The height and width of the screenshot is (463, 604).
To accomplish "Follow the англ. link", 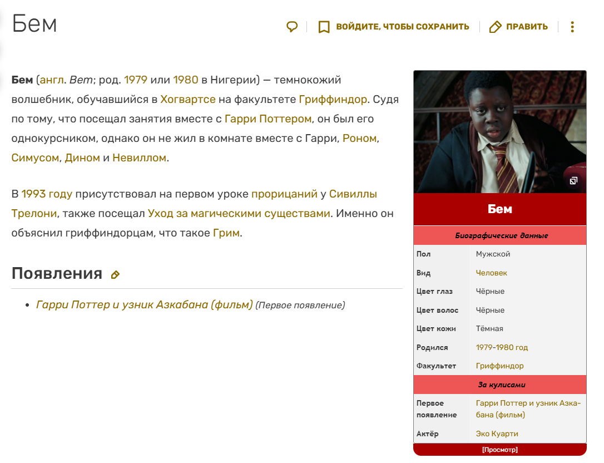I will (x=52, y=80).
